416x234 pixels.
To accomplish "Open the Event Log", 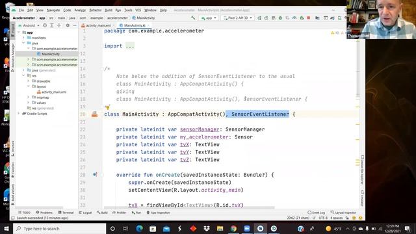I will click(317, 213).
